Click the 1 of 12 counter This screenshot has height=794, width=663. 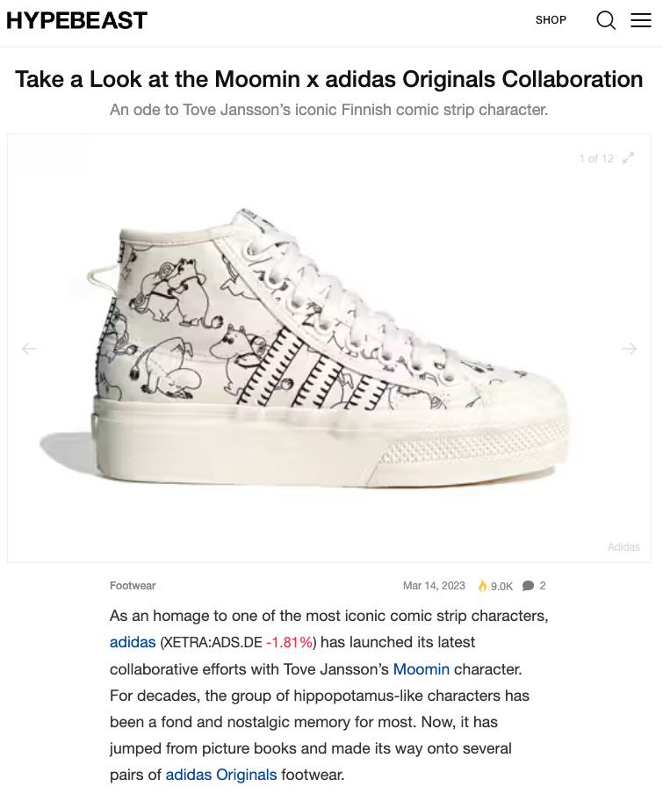click(596, 159)
